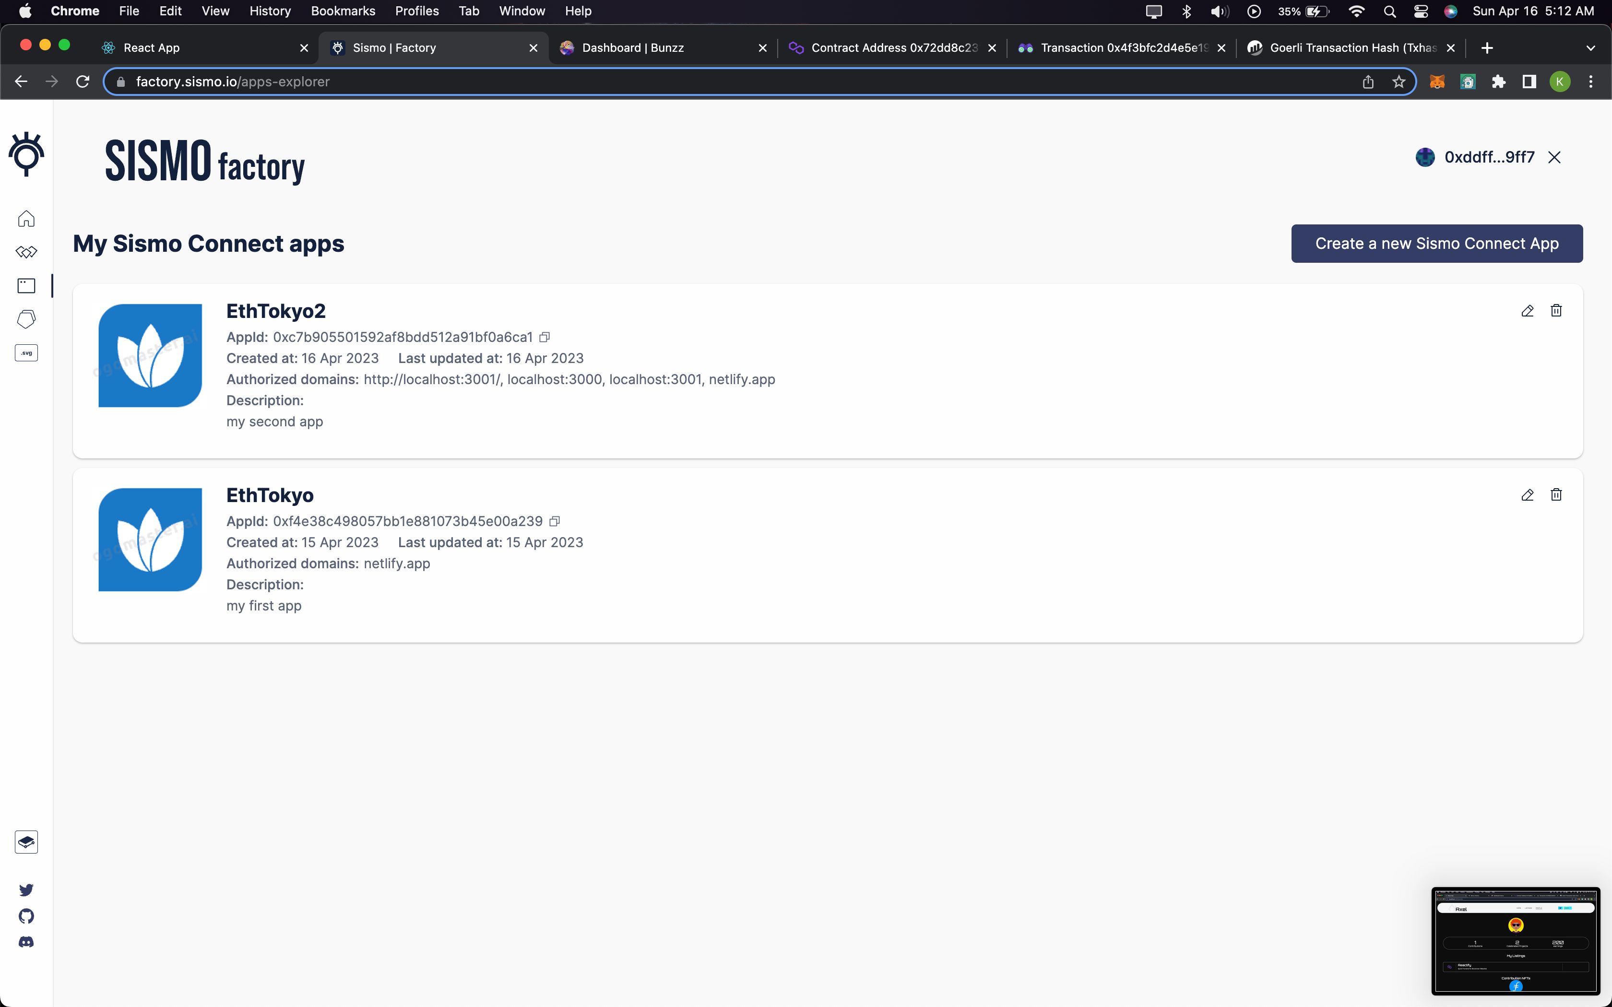Copy AppId for EthTokyo app
Screen dimensions: 1612x1007
(x=555, y=521)
